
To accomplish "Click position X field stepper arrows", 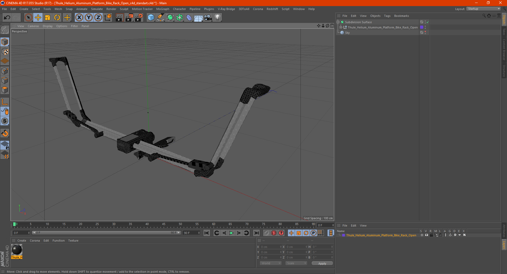I will pyautogui.click(x=281, y=247).
